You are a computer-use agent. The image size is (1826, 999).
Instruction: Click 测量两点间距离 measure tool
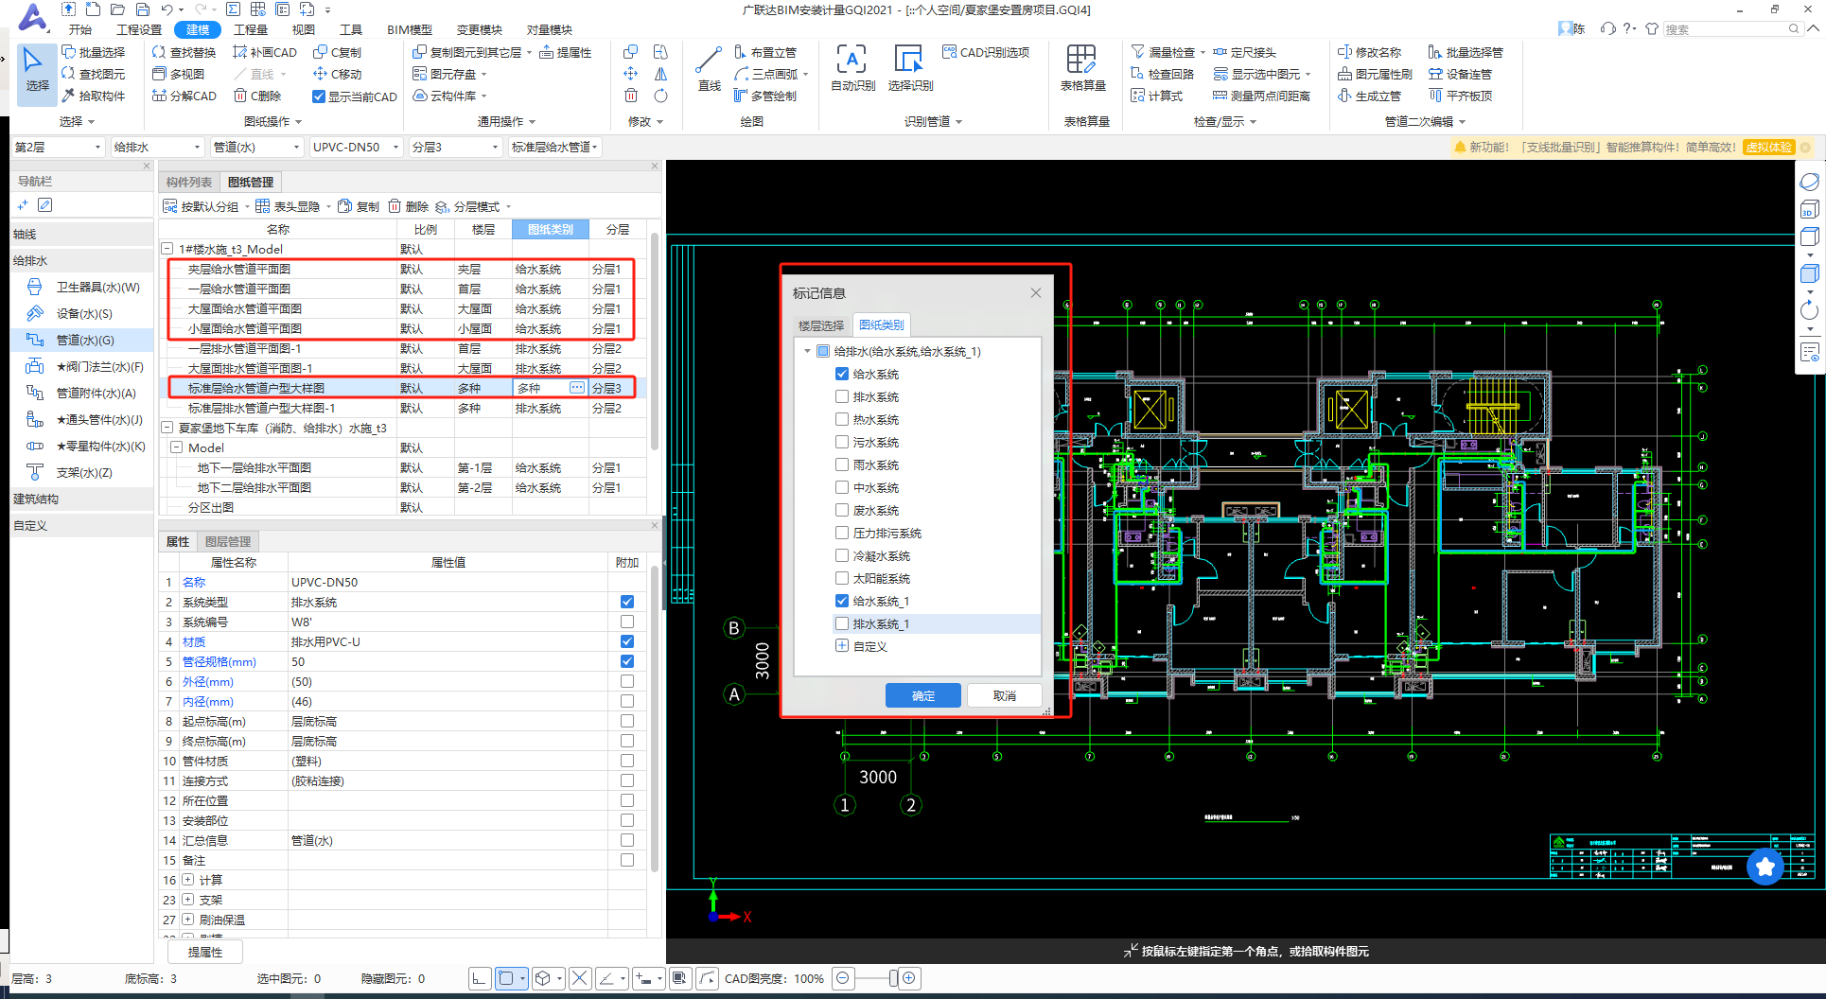coord(1261,96)
